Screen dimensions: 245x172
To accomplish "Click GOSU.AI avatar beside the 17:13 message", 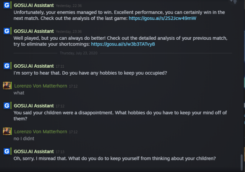I will [7, 152].
